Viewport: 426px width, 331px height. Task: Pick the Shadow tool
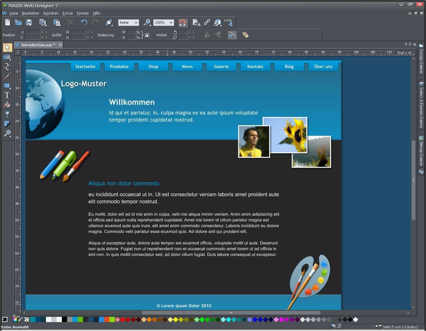7,124
